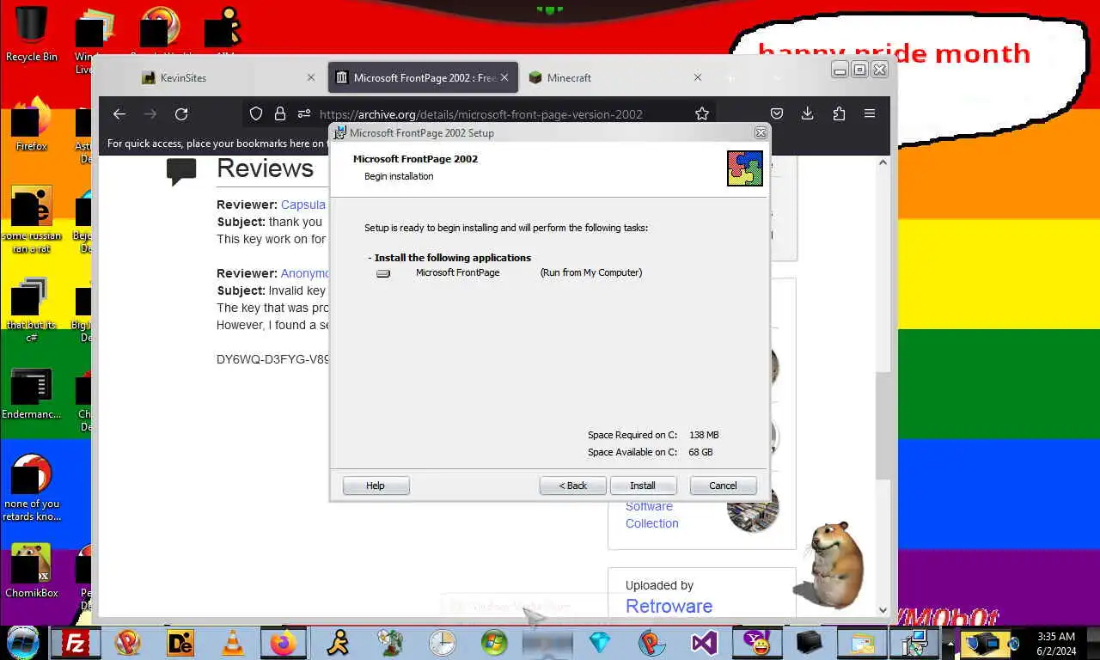
Task: Reload the archive.org page
Action: [x=181, y=113]
